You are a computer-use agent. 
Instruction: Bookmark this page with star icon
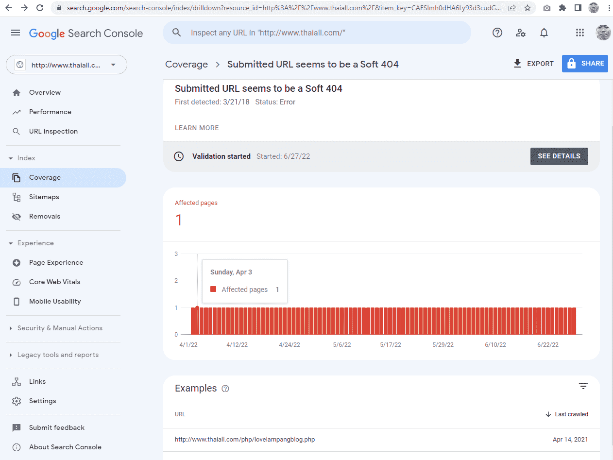tap(527, 8)
